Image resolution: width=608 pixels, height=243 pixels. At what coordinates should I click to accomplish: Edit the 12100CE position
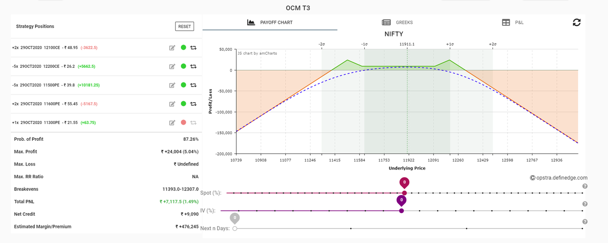click(x=172, y=48)
